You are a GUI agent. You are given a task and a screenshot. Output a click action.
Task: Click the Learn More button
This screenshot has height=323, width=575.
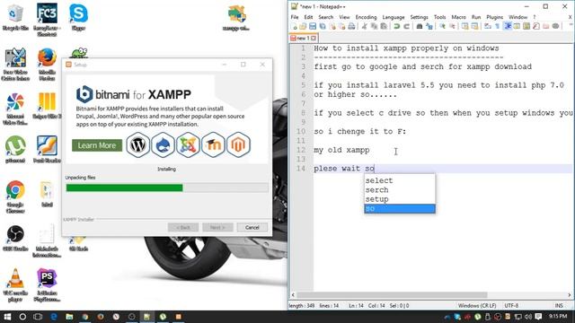(x=97, y=145)
